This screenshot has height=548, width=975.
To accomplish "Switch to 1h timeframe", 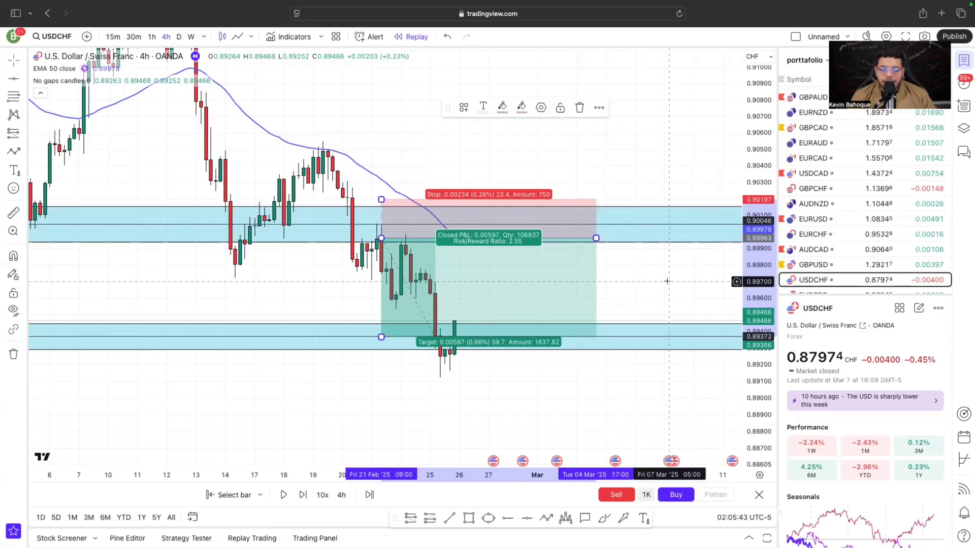I will pos(151,37).
